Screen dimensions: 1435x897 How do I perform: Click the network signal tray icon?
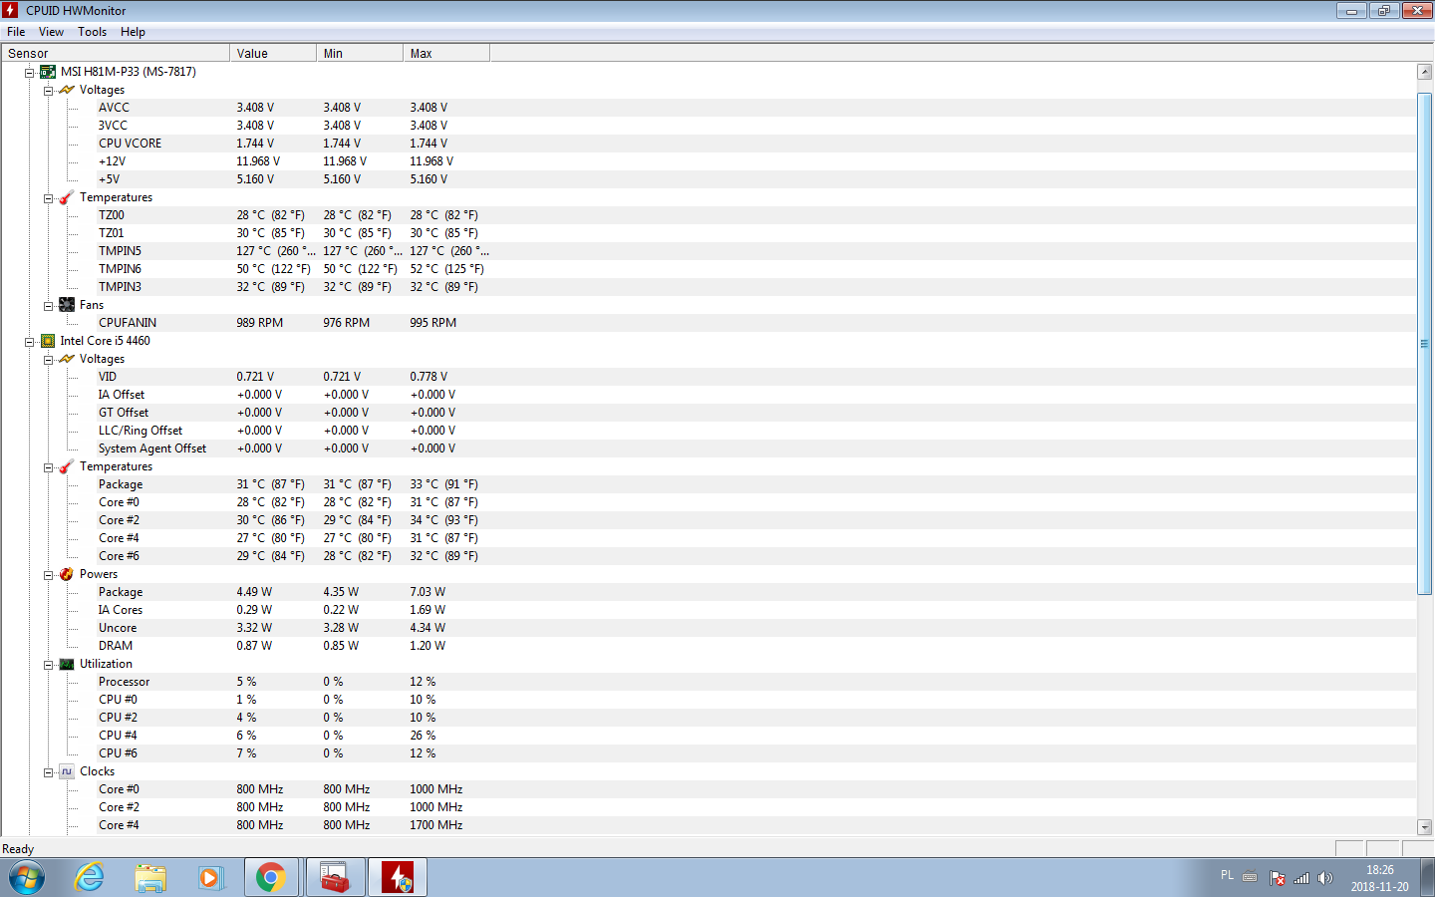(1301, 878)
